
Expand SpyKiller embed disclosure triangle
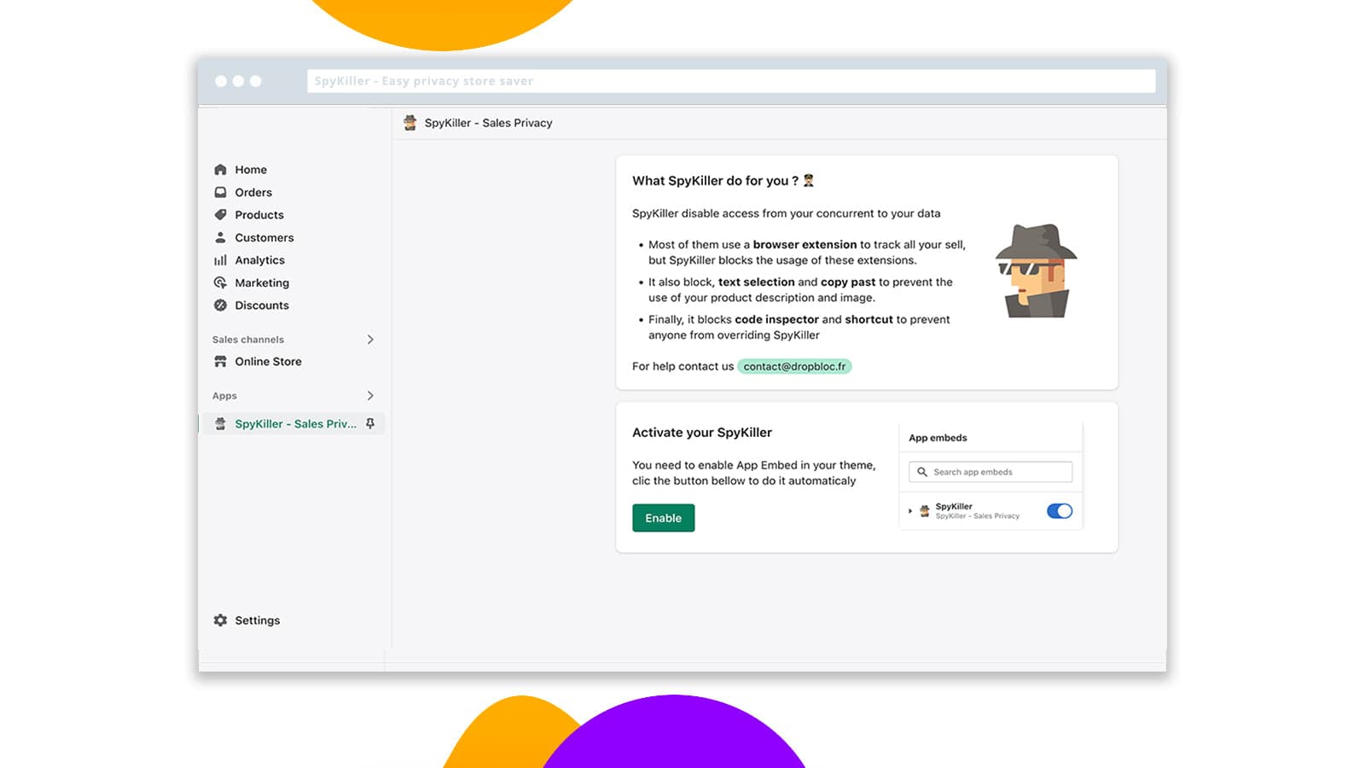910,511
